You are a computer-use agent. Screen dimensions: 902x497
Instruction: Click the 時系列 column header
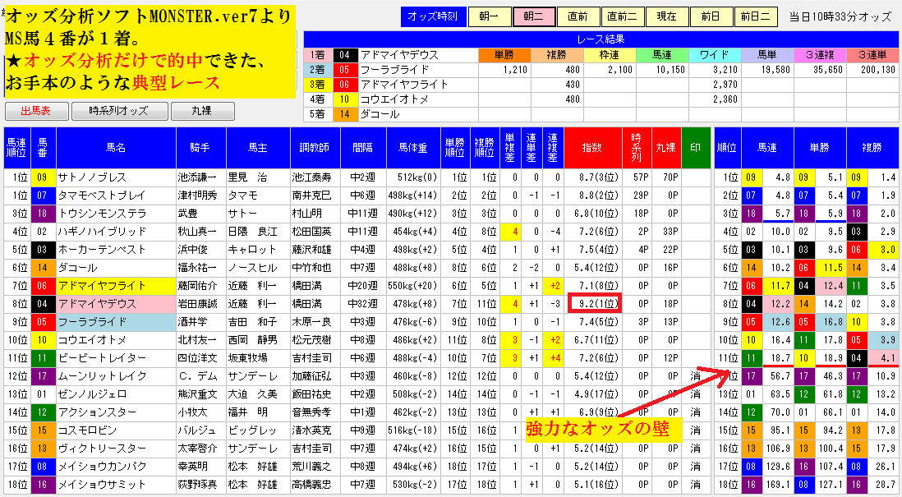[636, 148]
